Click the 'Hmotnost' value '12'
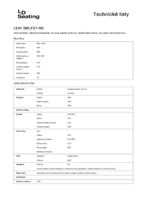Screen dimensions: 147x202 pos(38,78)
